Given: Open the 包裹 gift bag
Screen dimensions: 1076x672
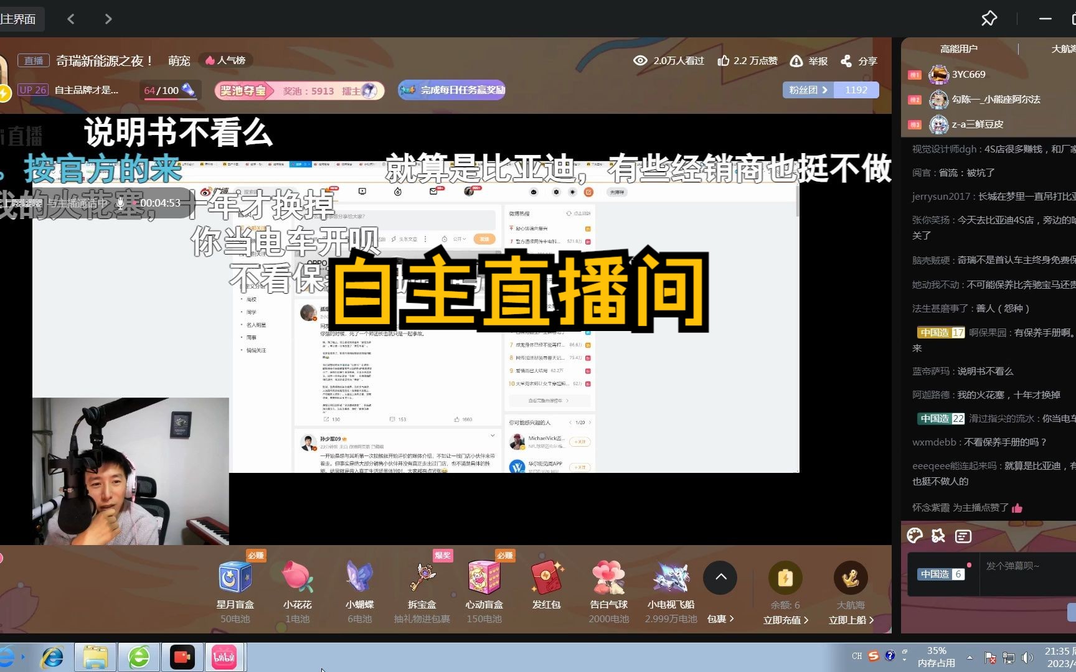Looking at the screenshot, I should (x=721, y=619).
